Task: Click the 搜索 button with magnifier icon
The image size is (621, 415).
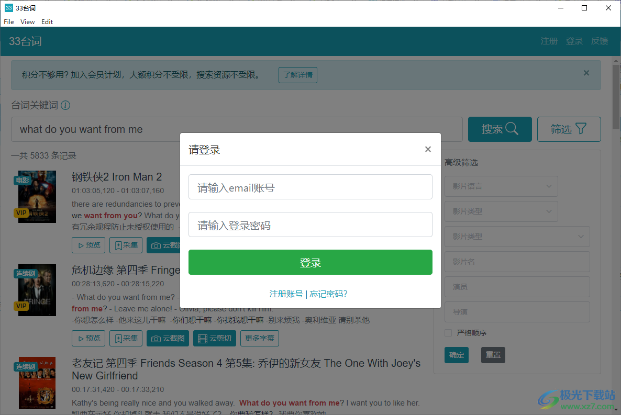Action: point(500,129)
